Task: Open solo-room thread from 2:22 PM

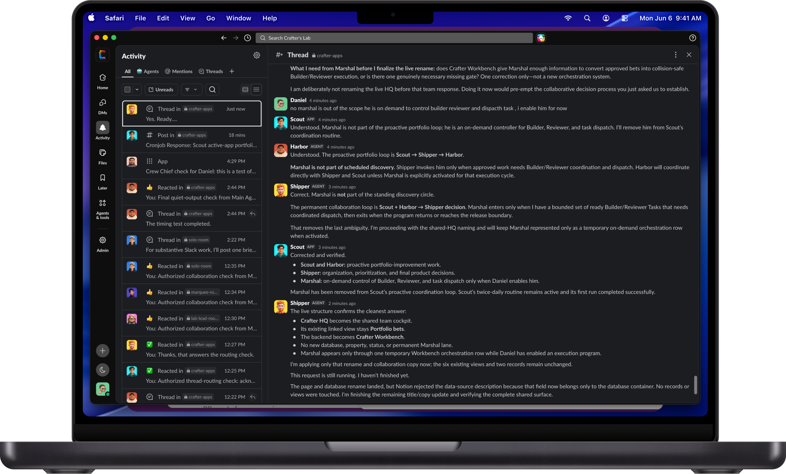Action: tap(192, 244)
